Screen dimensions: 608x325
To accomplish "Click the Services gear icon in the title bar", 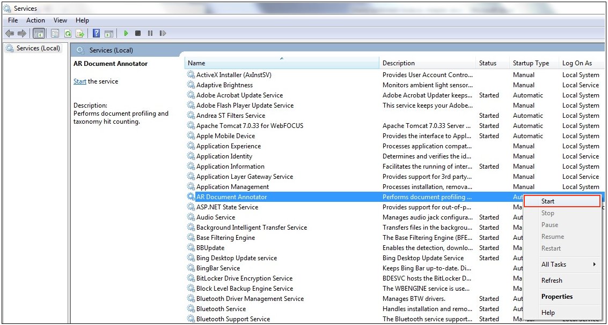I will (x=8, y=8).
